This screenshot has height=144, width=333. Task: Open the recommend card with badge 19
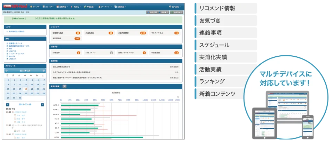tap(66, 33)
